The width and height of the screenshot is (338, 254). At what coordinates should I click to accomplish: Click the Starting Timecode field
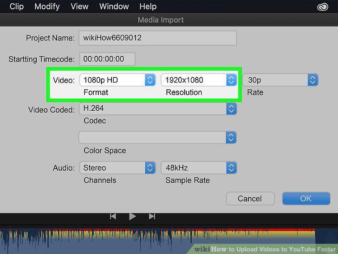[107, 59]
